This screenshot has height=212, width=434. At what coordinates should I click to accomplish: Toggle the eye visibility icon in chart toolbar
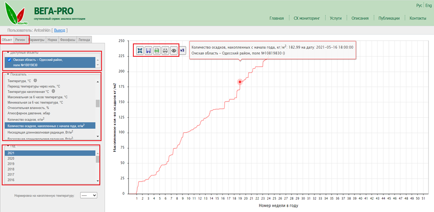click(x=174, y=50)
